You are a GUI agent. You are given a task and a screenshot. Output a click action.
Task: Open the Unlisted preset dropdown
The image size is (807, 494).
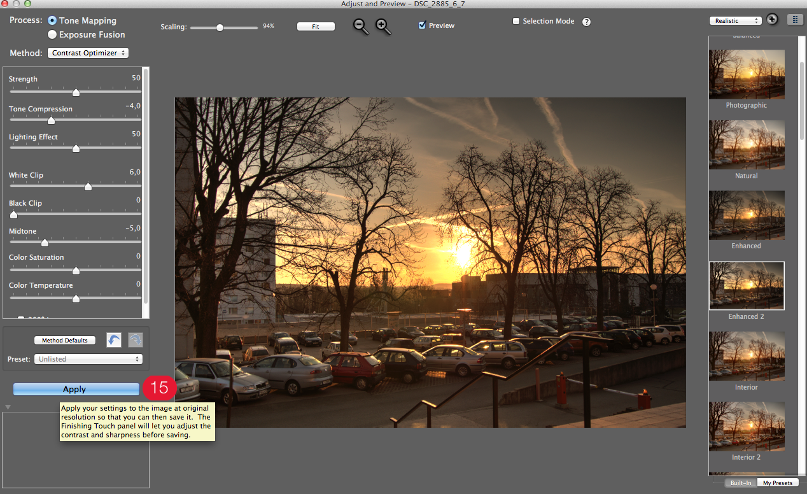(x=88, y=359)
